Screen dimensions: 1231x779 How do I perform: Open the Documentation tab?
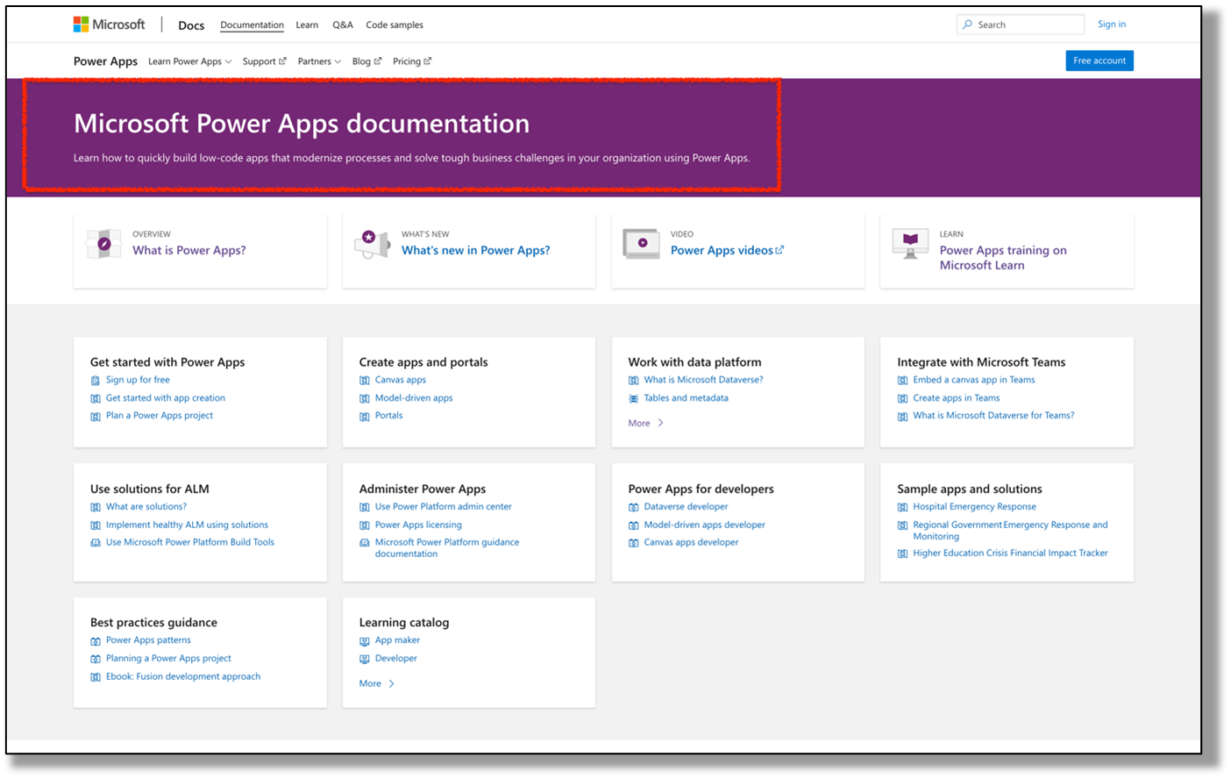[252, 25]
